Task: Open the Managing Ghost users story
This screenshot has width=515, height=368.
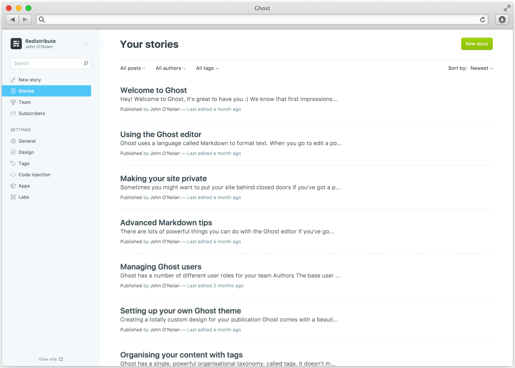Action: (161, 267)
